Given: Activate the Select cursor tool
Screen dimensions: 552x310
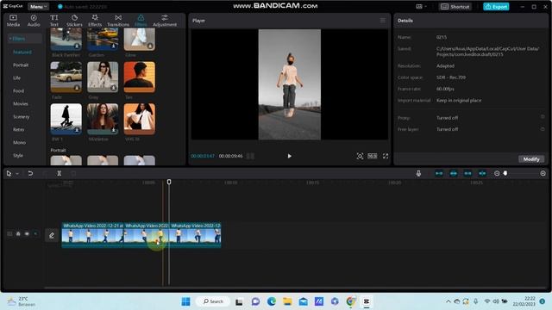Looking at the screenshot, I should 9,173.
